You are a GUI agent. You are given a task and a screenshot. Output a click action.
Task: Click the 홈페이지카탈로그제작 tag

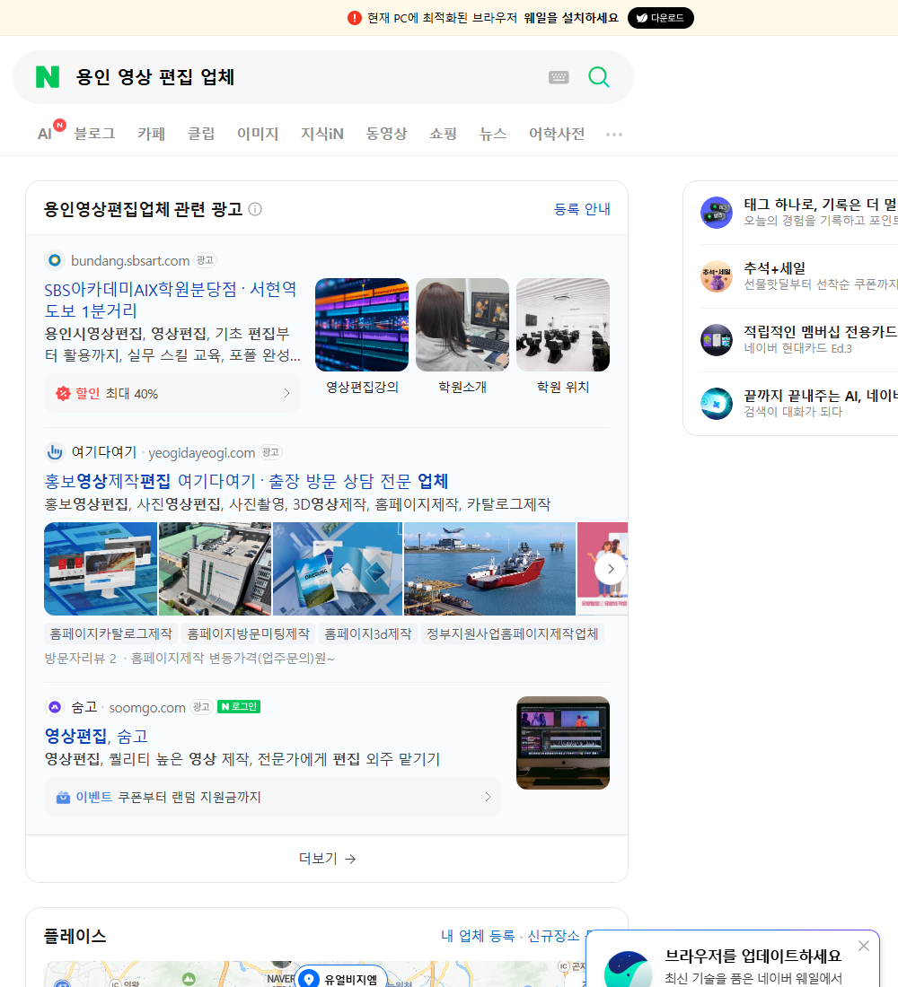(111, 633)
